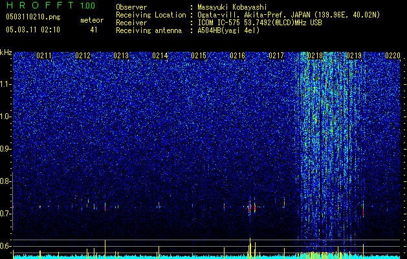Click the version number 1.00
407x259 pixels.
[x=88, y=6]
